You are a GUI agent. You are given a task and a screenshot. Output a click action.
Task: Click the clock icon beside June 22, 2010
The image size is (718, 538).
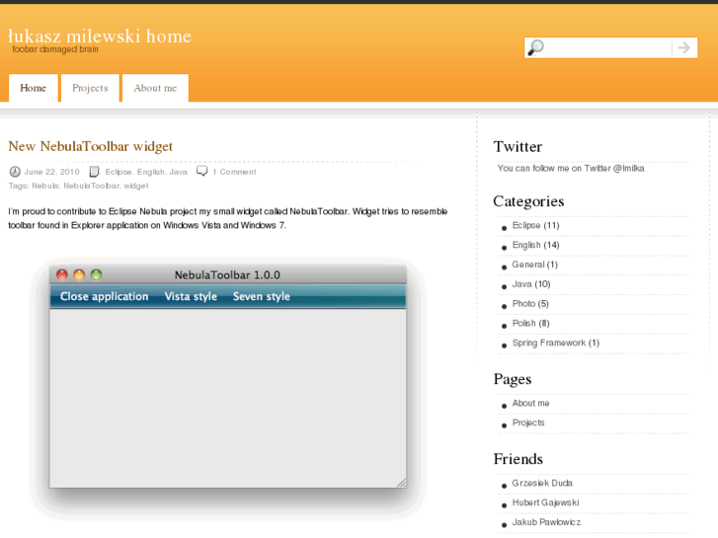click(x=15, y=172)
